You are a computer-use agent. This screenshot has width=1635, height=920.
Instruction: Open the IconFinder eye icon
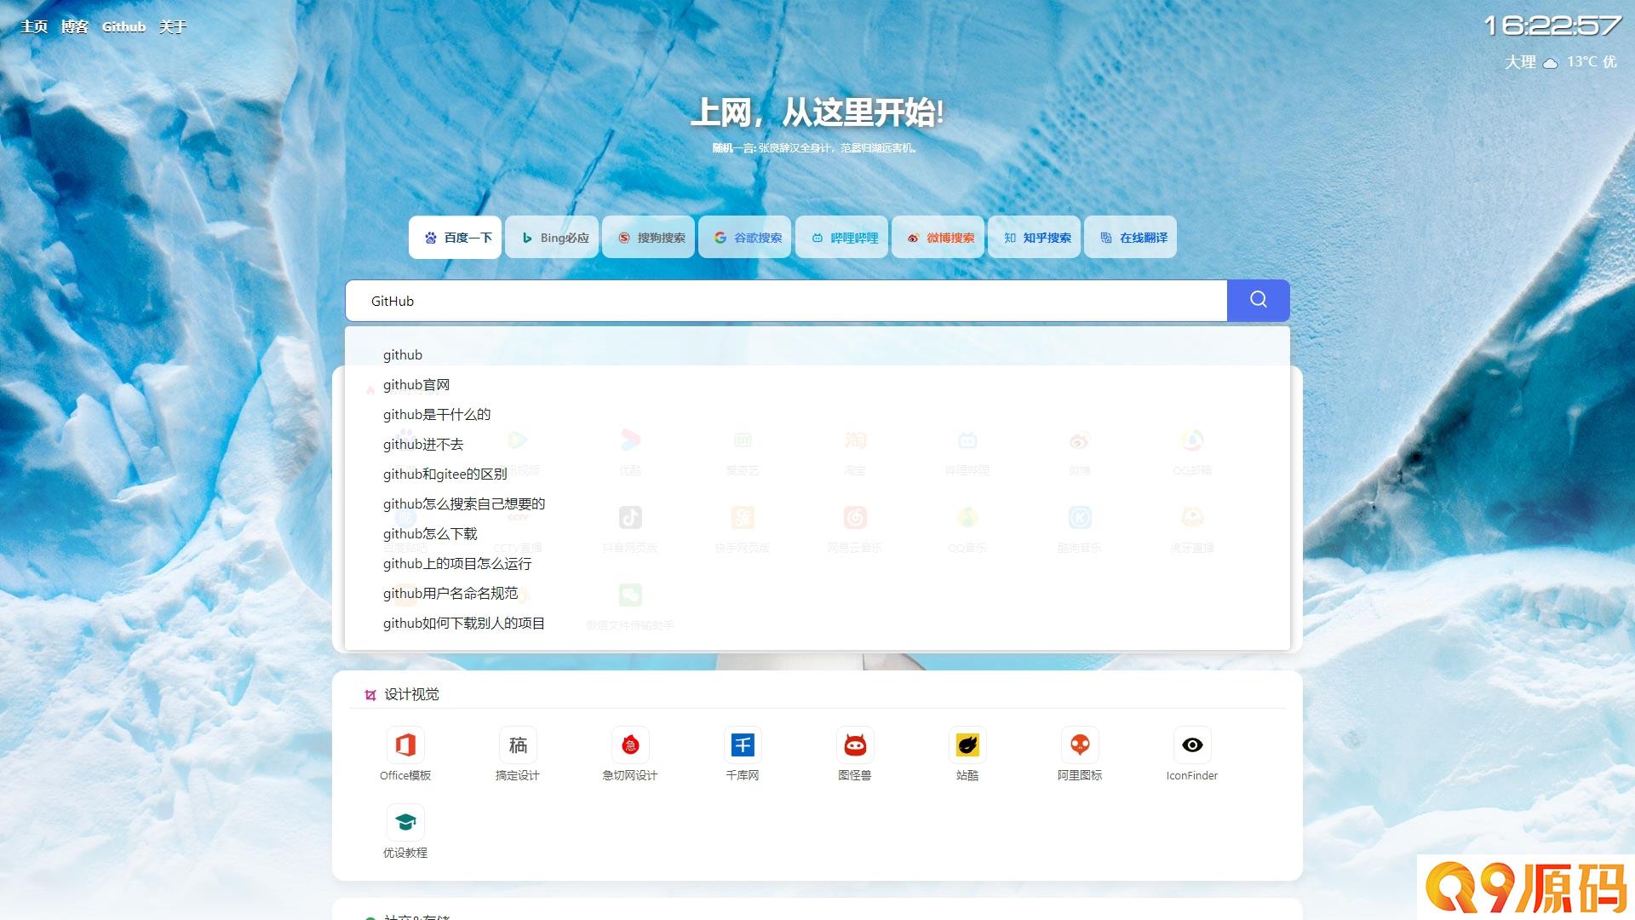pos(1192,745)
